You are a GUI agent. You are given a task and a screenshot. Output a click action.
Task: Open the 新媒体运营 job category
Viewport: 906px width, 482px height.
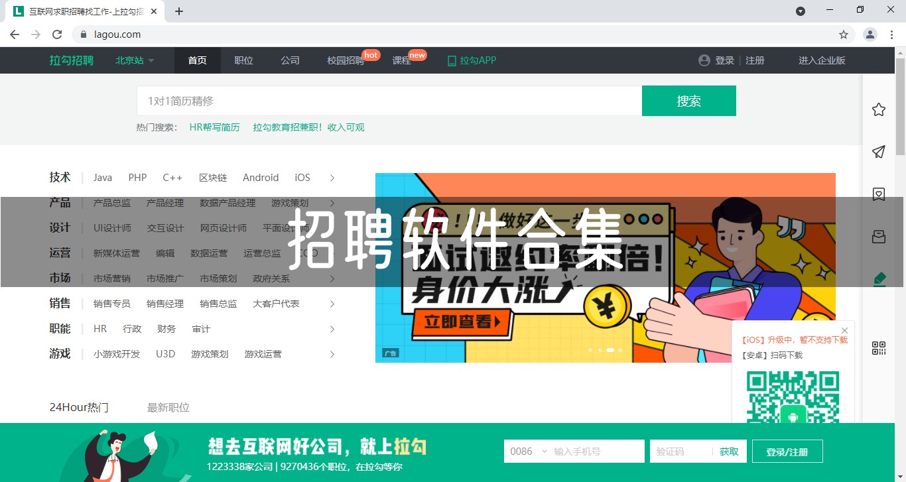[117, 253]
